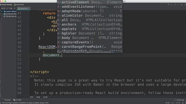Open the run configuration dropdown
The width and height of the screenshot is (186, 104).
click(165, 5)
